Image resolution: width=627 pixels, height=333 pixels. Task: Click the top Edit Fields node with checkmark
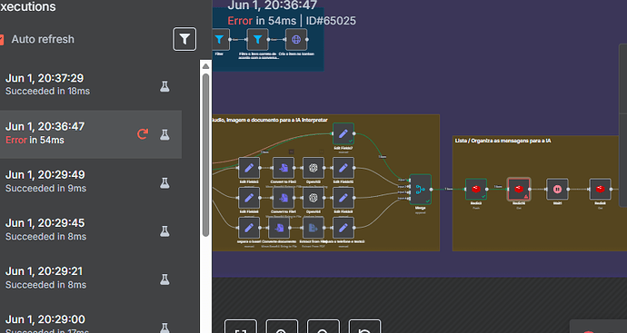tap(343, 133)
